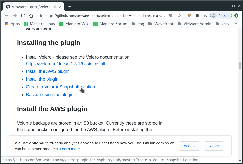Screen dimensions: 243x164
Task: Open the Create a VolumeSnapshotLocation link
Action: click(x=60, y=87)
